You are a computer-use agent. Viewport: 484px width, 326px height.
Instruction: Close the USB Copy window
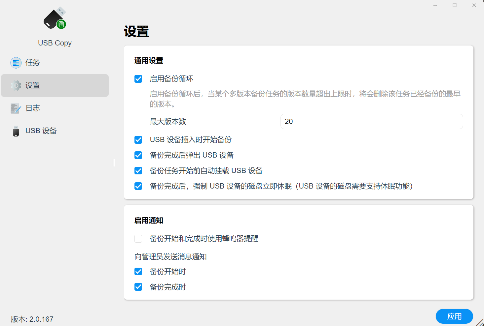click(x=474, y=5)
